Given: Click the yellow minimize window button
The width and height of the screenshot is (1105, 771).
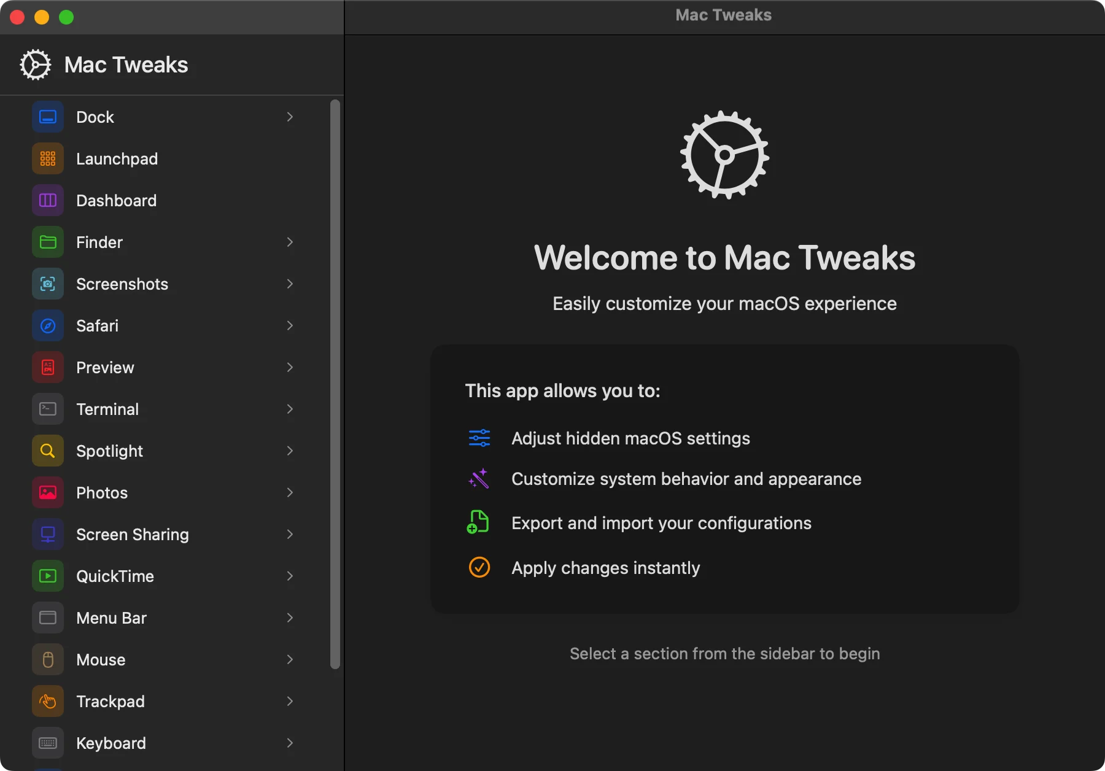Looking at the screenshot, I should point(42,17).
